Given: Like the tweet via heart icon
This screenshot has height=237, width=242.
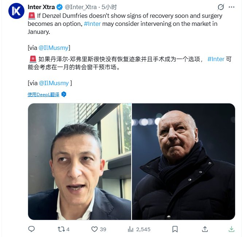Looking at the screenshot, I should click(x=94, y=229).
